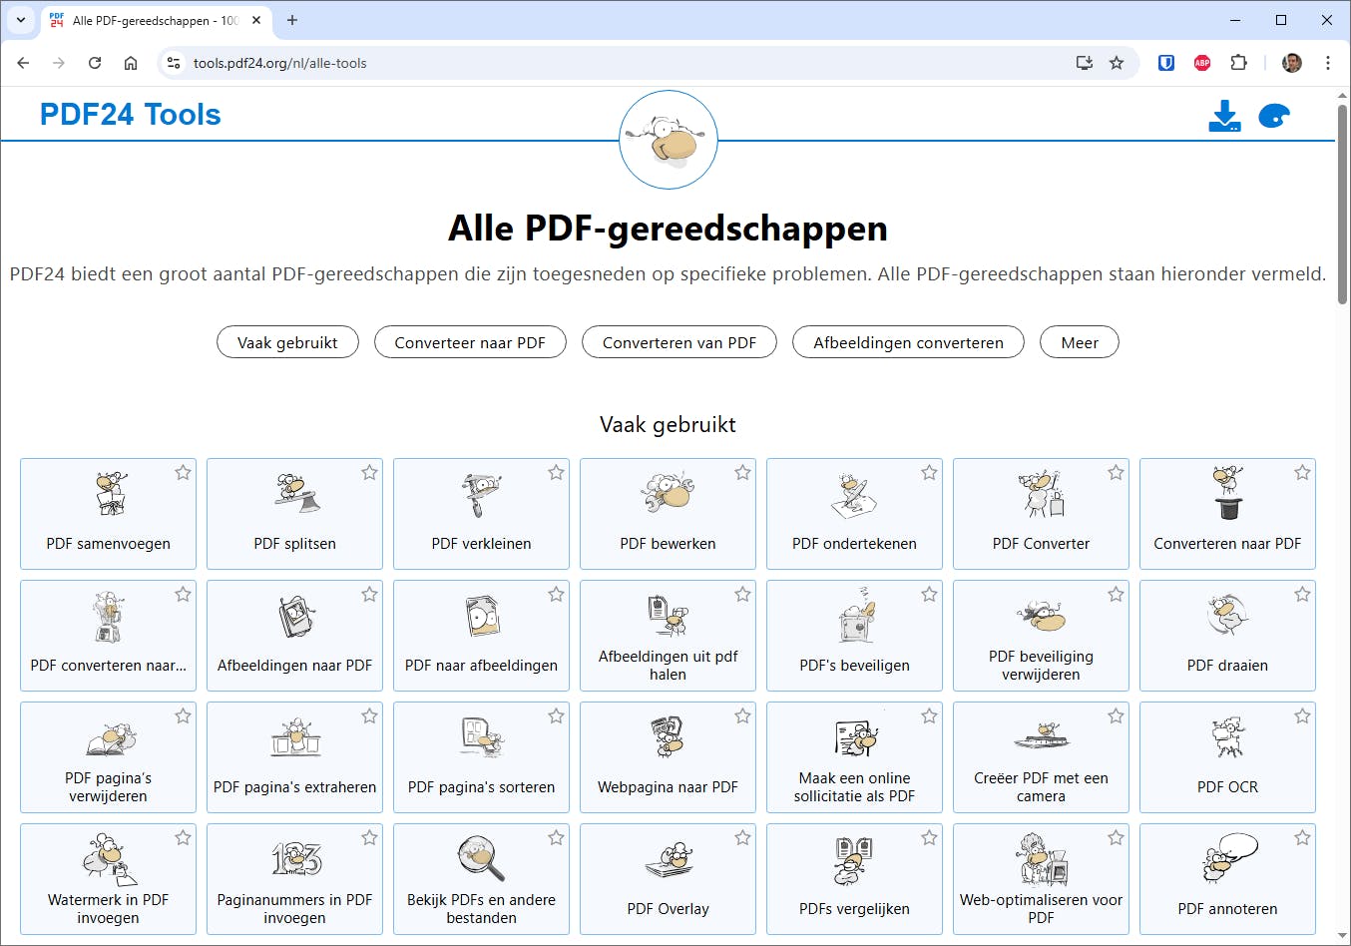This screenshot has height=946, width=1351.
Task: Go to the PDF24 Tools home link
Action: tap(131, 115)
